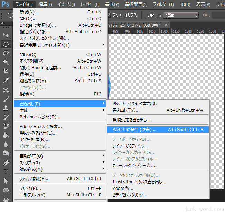Viewport: 225px width, 212px height.
Task: Choose レイヤーからファイル... entry
Action: (x=158, y=146)
